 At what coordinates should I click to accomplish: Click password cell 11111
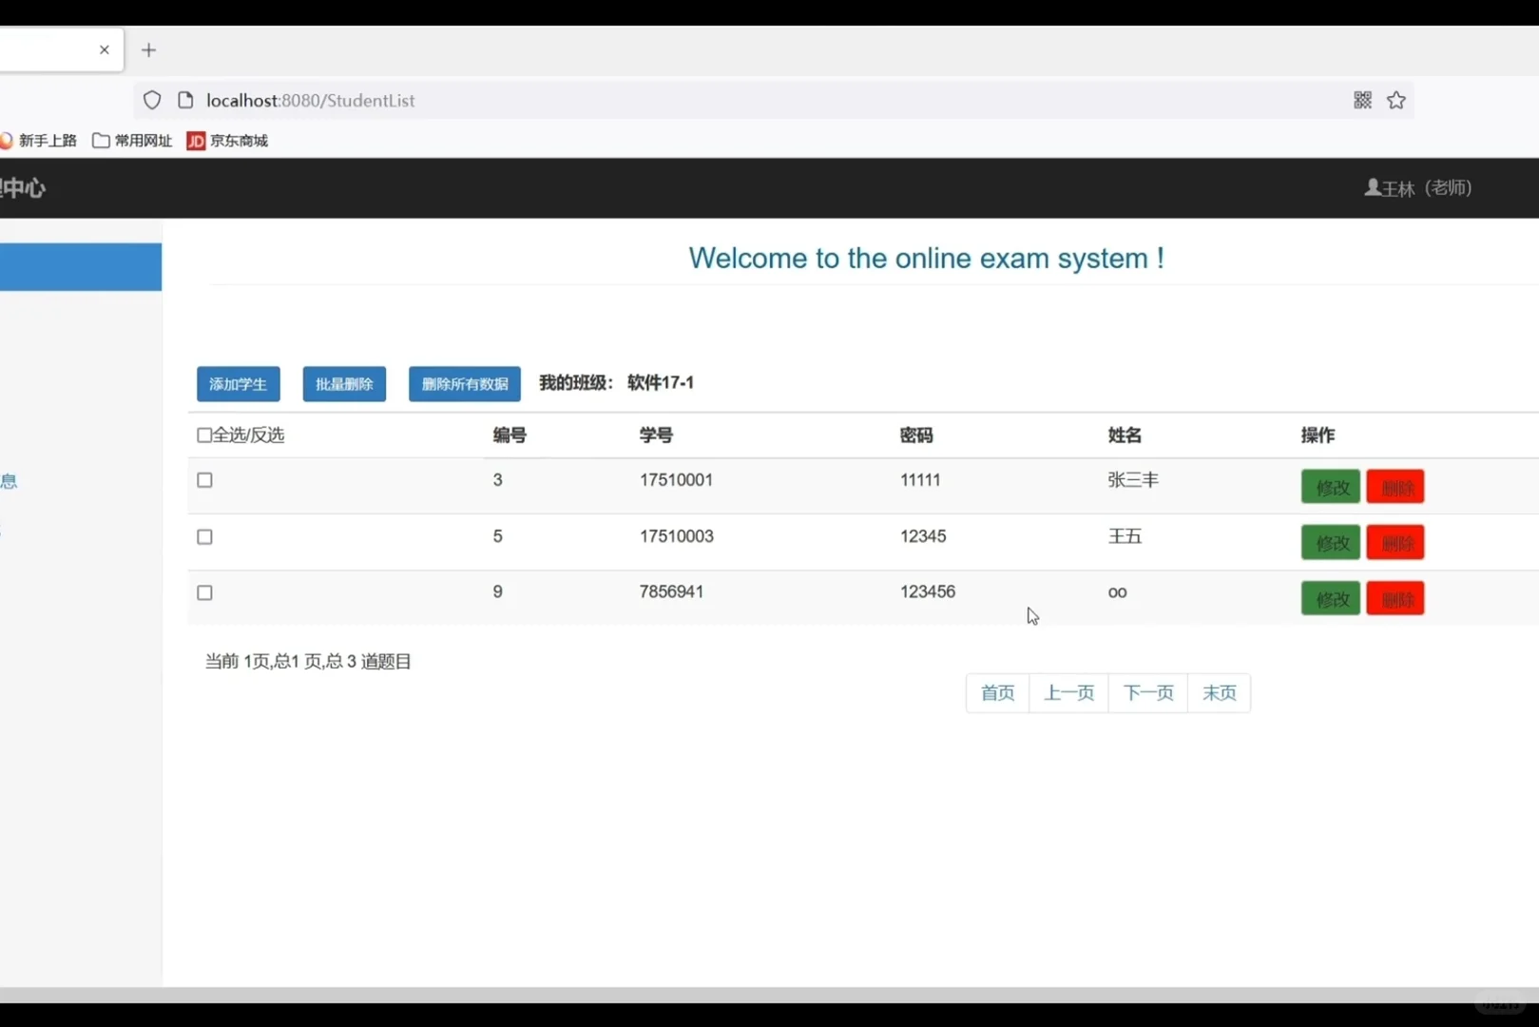pyautogui.click(x=920, y=480)
